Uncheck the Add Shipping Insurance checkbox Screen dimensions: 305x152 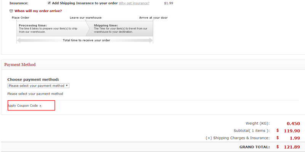(49, 3)
